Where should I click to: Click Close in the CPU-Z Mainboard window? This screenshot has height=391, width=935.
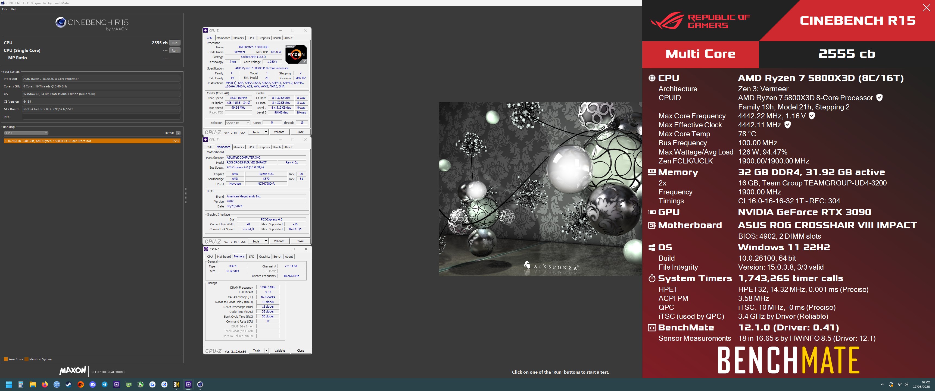pos(300,241)
